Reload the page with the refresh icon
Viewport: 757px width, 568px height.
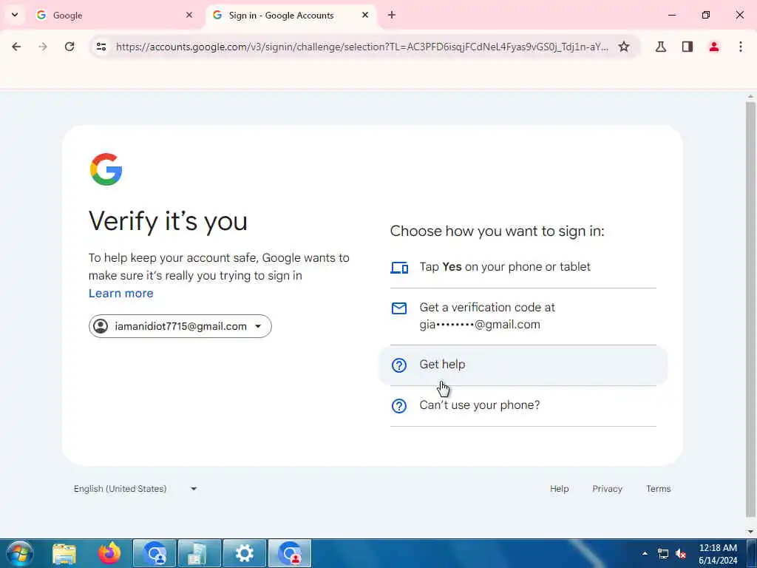coord(69,47)
